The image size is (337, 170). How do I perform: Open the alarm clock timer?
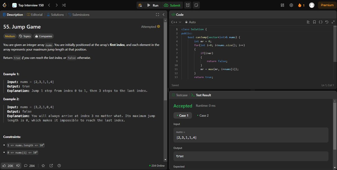[x=188, y=5]
